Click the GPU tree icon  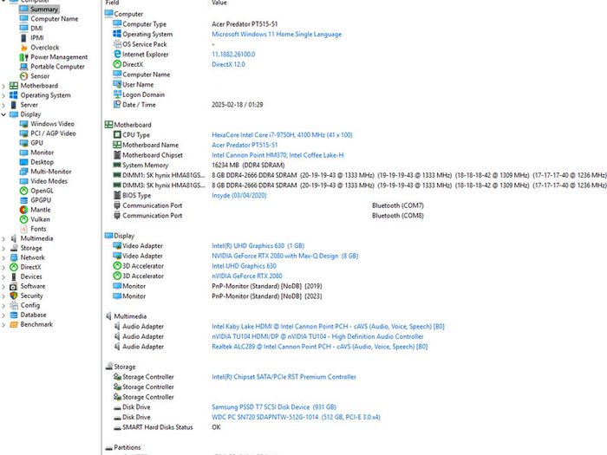(24, 143)
